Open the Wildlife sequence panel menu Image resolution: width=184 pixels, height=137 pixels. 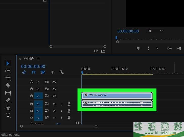click(x=38, y=59)
